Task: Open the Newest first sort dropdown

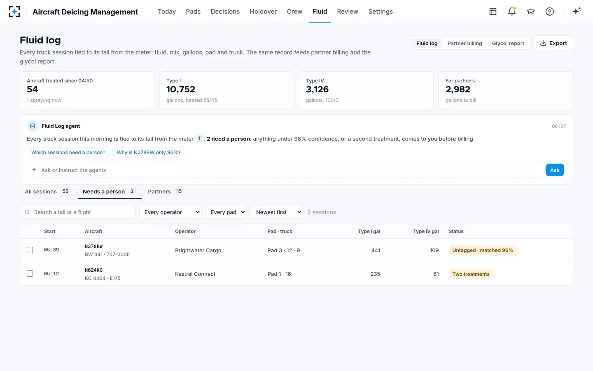Action: pyautogui.click(x=277, y=212)
